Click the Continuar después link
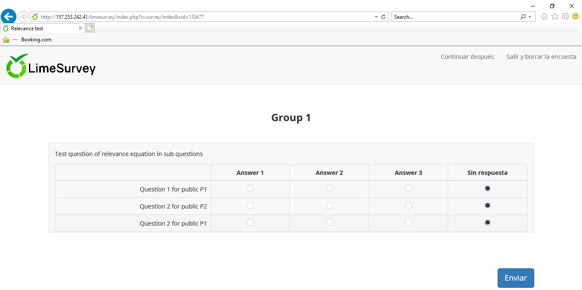Screen dimensions: 582x290 coord(467,57)
